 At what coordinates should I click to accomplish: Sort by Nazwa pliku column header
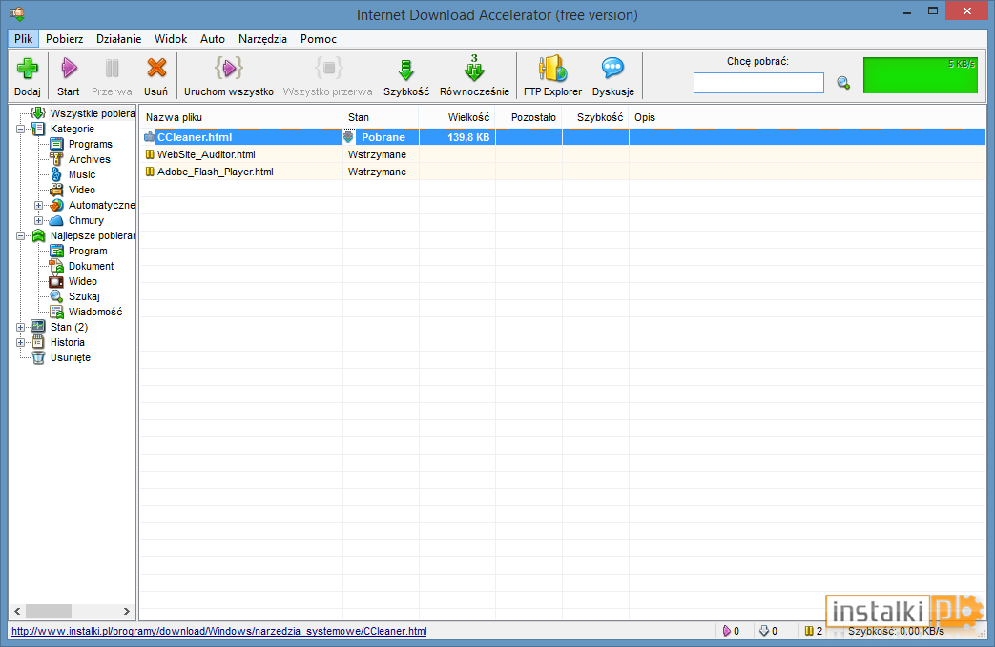(x=241, y=117)
